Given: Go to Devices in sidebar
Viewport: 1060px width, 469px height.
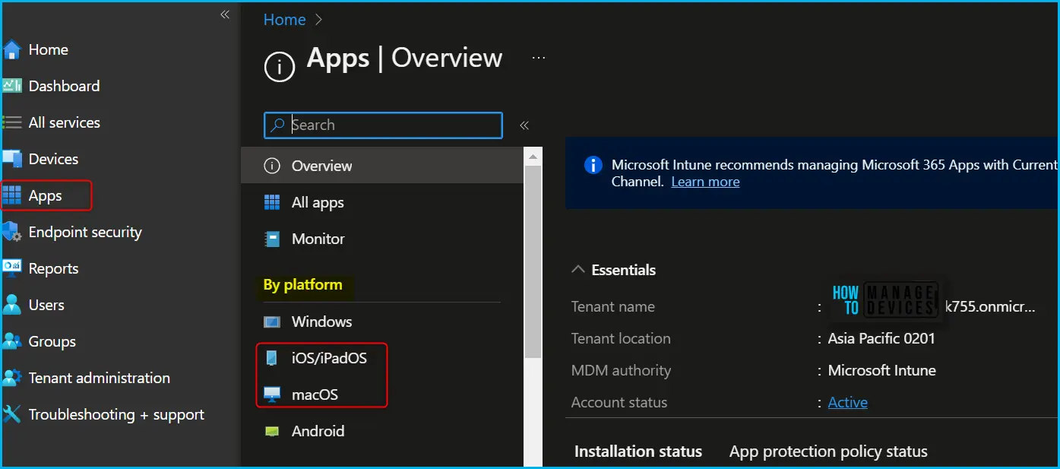Looking at the screenshot, I should 53,159.
